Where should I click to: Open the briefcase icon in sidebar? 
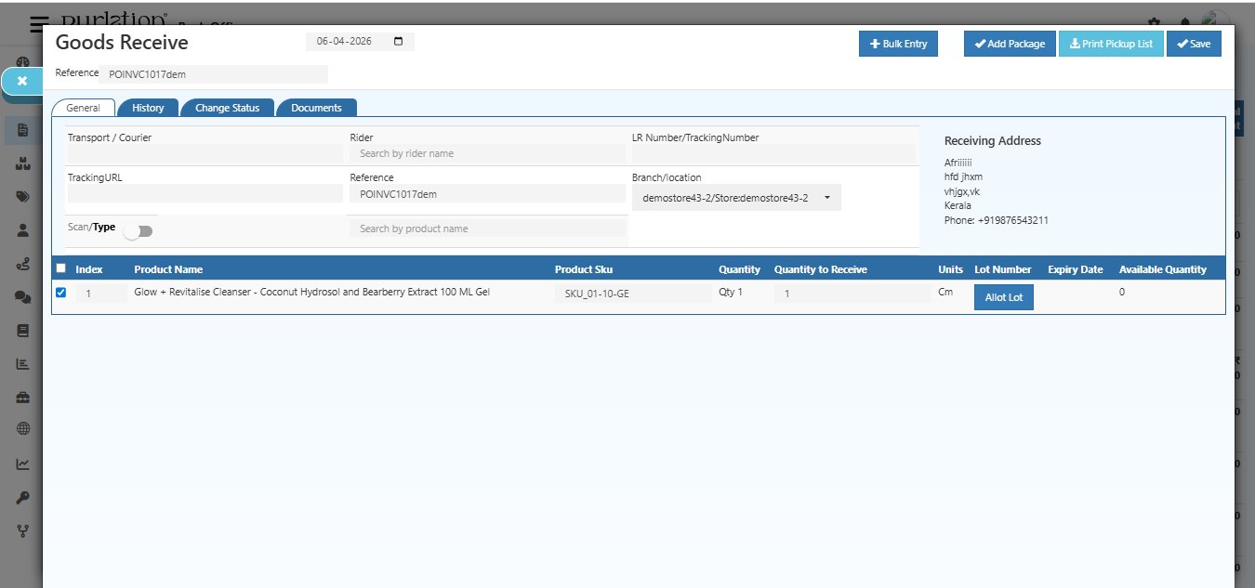(x=23, y=398)
